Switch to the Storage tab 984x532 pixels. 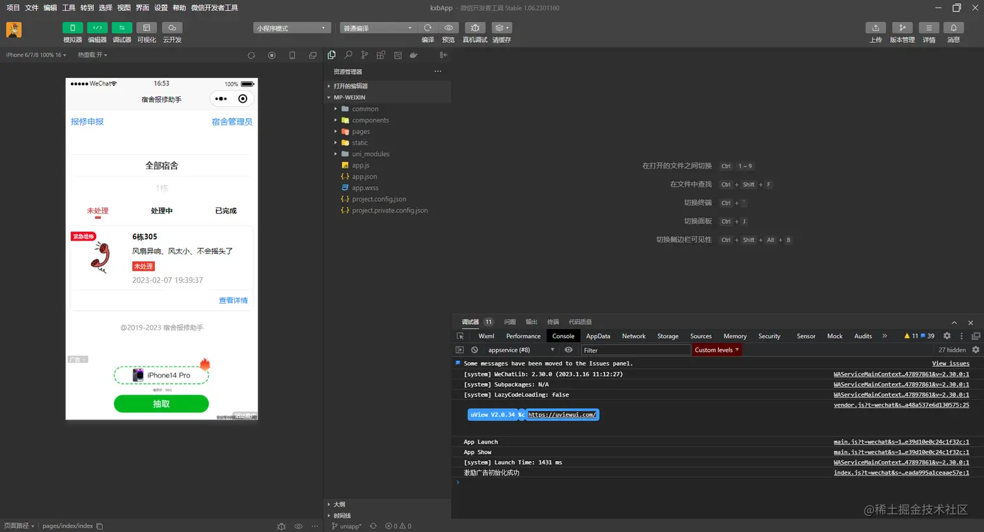tap(668, 336)
